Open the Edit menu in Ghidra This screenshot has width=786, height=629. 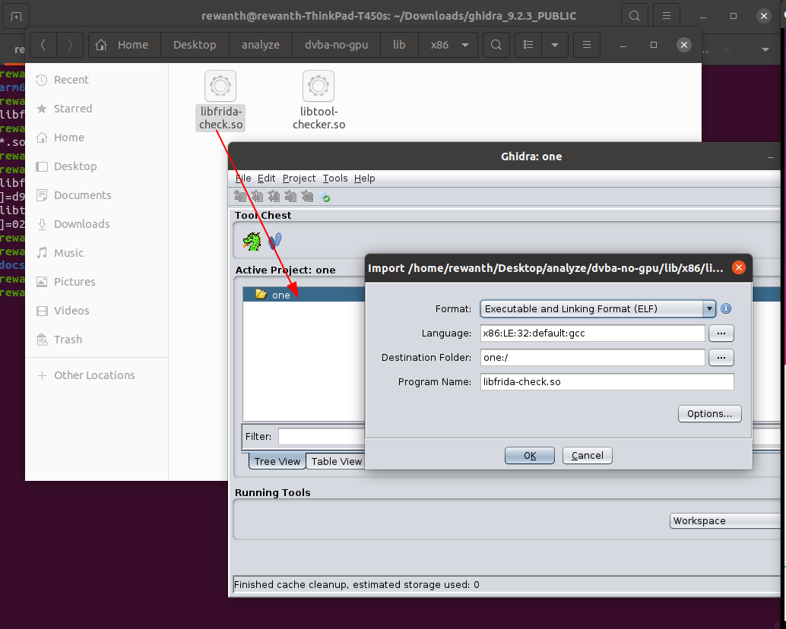tap(266, 179)
